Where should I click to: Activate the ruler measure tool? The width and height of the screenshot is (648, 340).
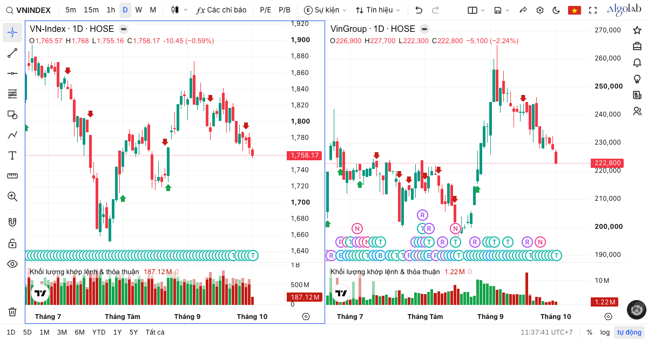(x=12, y=176)
